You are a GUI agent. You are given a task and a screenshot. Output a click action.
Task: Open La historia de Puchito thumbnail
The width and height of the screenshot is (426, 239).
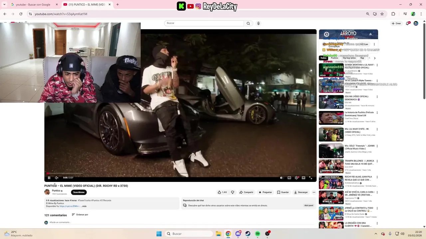pyautogui.click(x=331, y=118)
